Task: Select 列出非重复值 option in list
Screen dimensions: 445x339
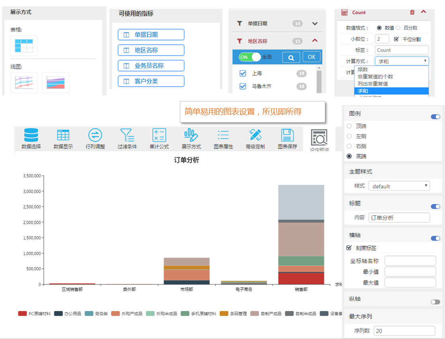Action: pos(373,84)
